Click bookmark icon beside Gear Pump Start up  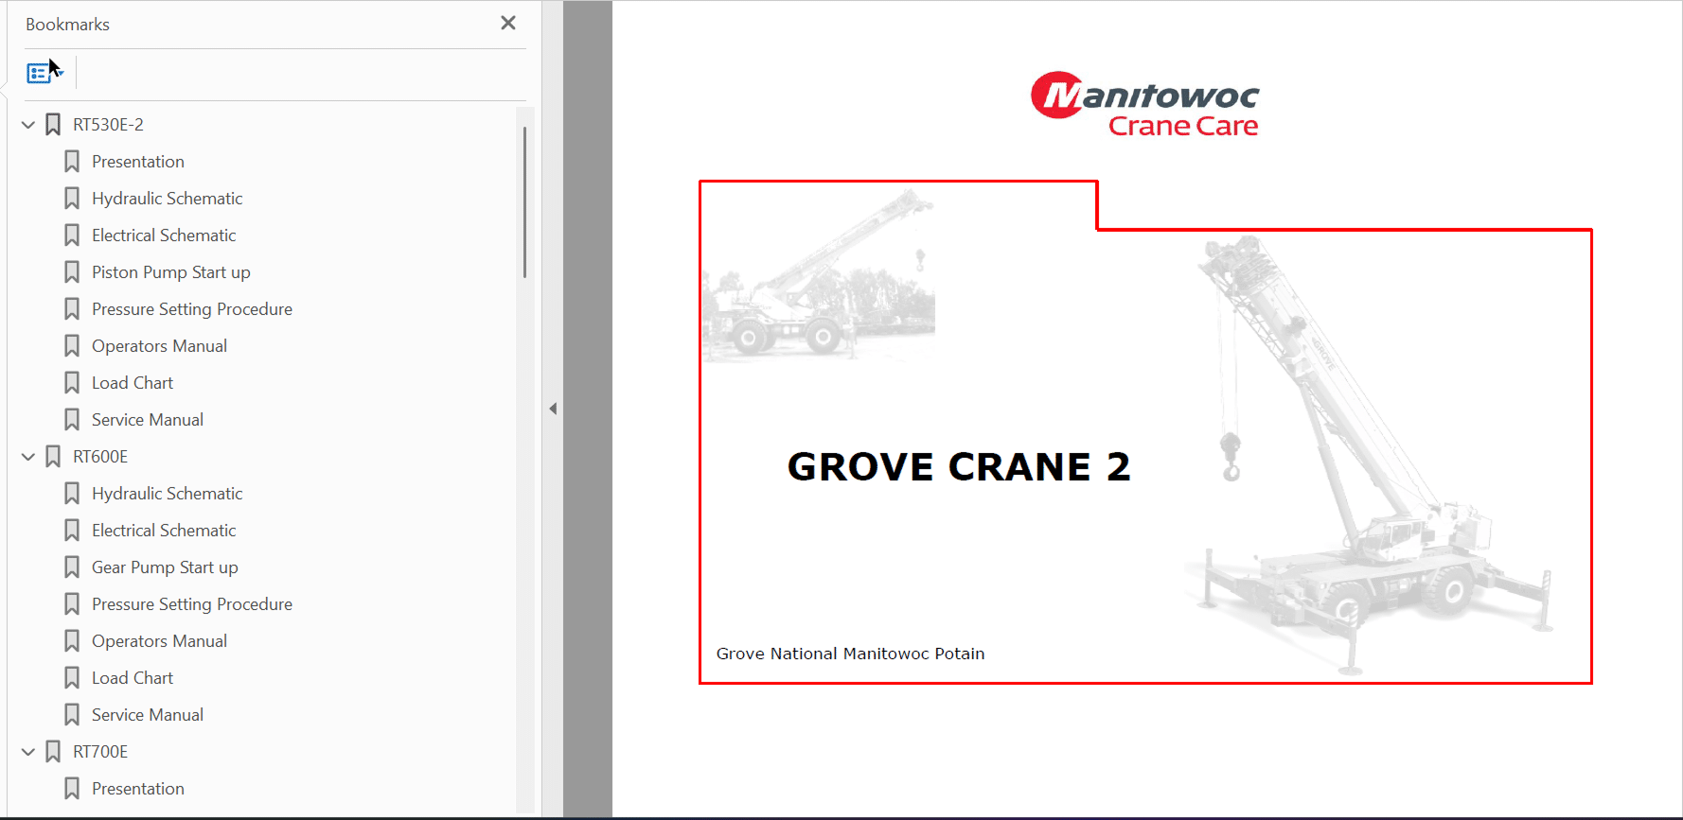(72, 567)
